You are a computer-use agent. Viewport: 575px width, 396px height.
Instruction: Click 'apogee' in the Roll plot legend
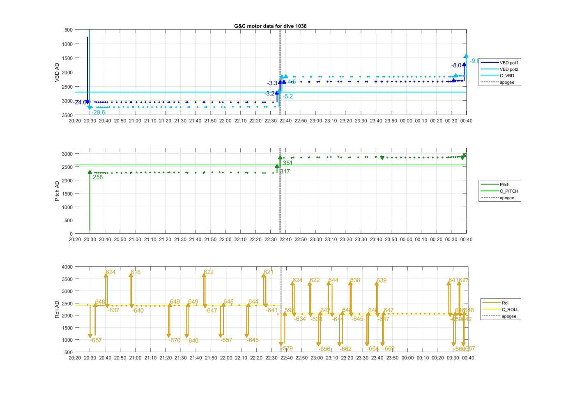coord(499,316)
